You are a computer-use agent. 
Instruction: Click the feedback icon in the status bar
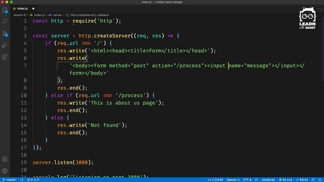click(x=313, y=180)
